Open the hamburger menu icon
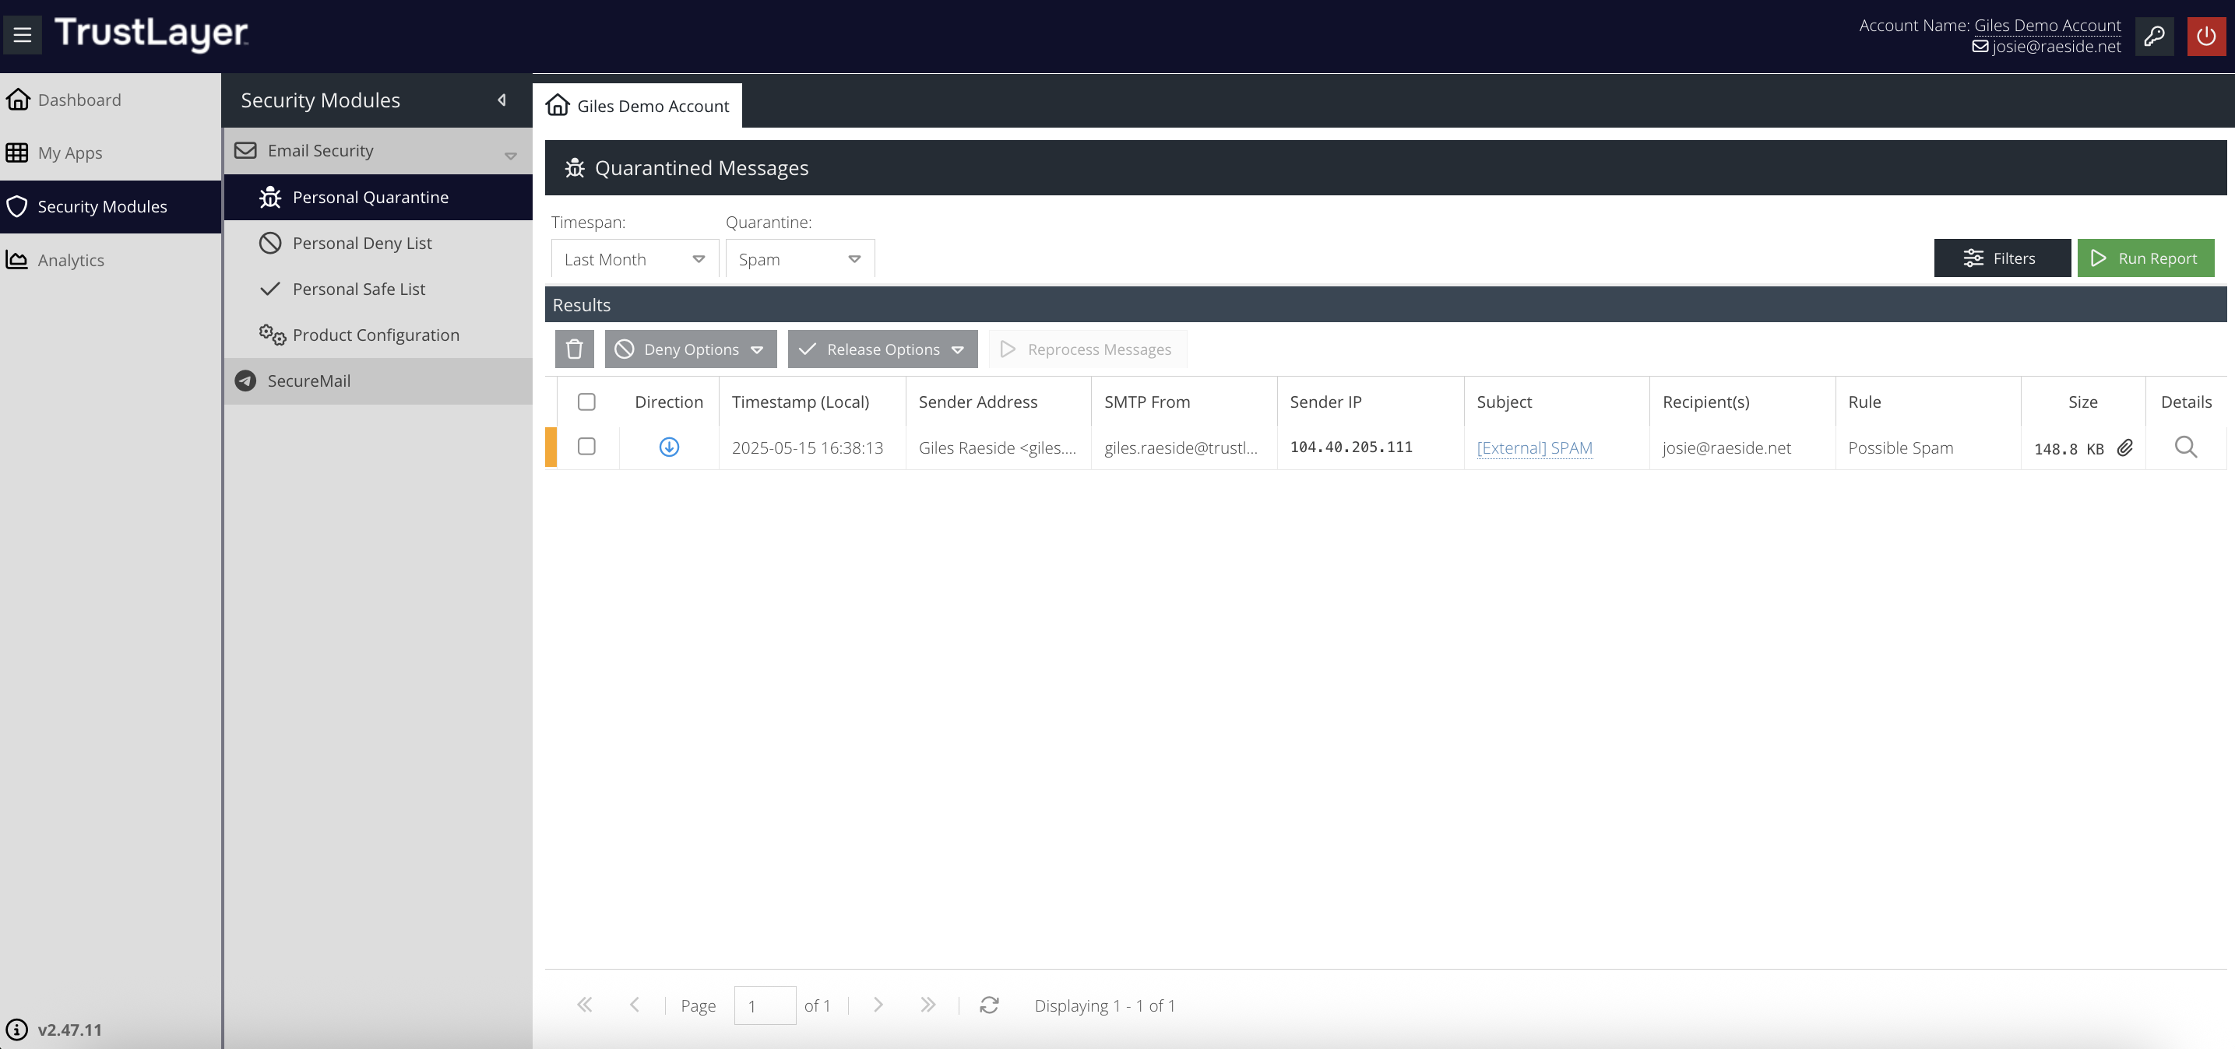This screenshot has width=2235, height=1049. [23, 35]
